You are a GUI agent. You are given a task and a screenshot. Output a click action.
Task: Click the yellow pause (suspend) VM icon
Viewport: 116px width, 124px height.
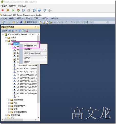[8, 10]
